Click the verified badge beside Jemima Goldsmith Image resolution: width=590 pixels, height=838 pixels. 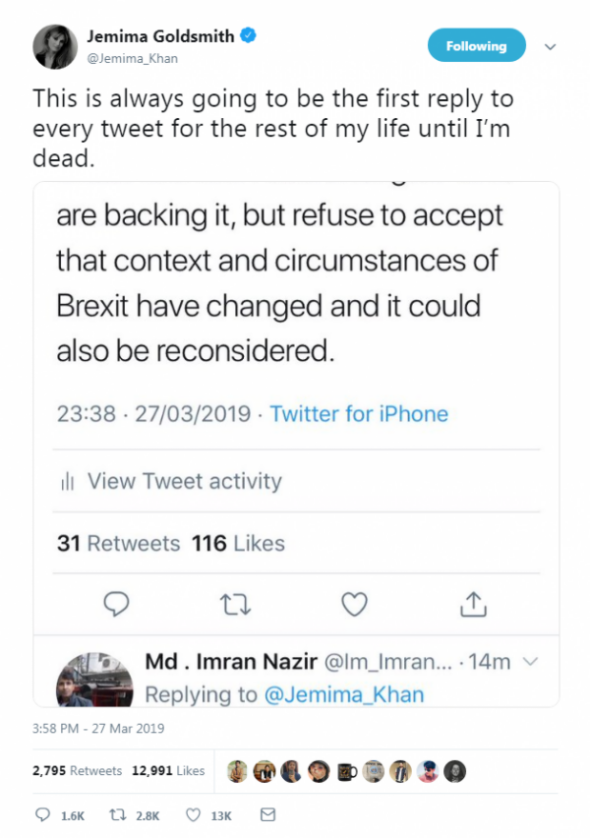249,36
